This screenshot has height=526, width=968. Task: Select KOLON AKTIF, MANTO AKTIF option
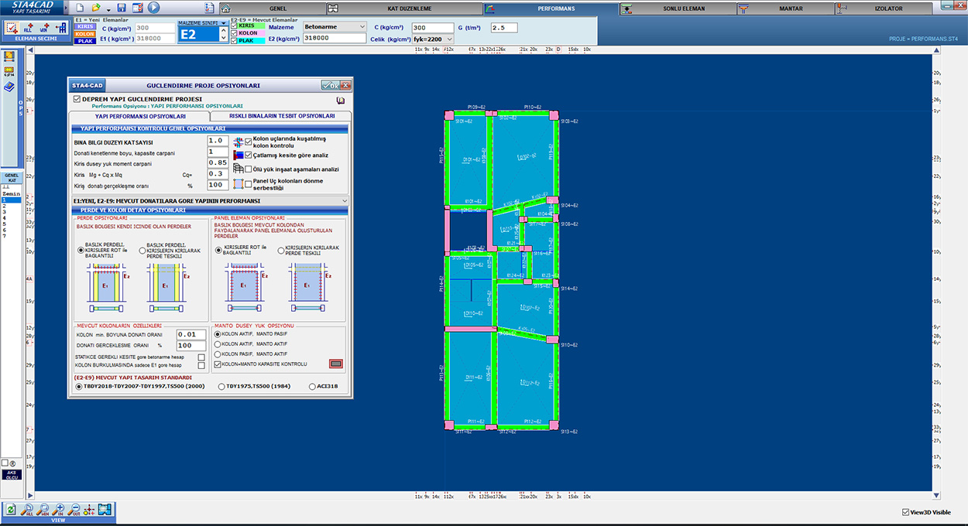click(218, 343)
